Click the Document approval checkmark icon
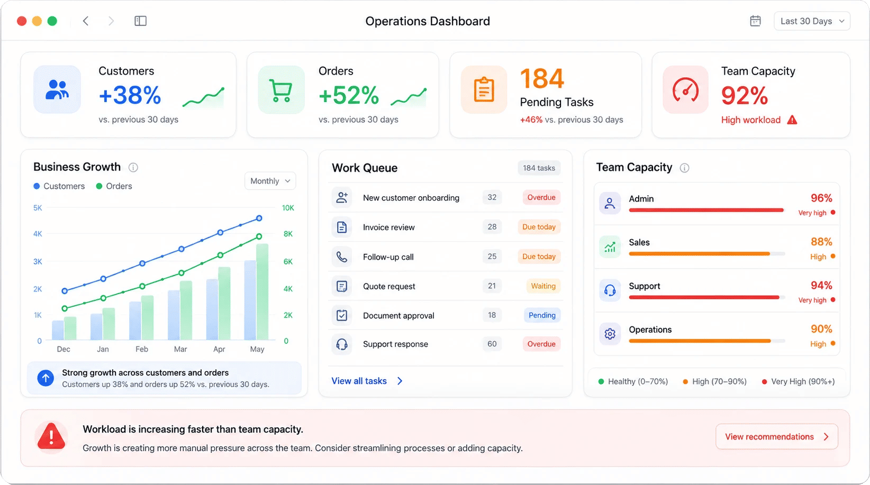The image size is (870, 485). (x=342, y=316)
